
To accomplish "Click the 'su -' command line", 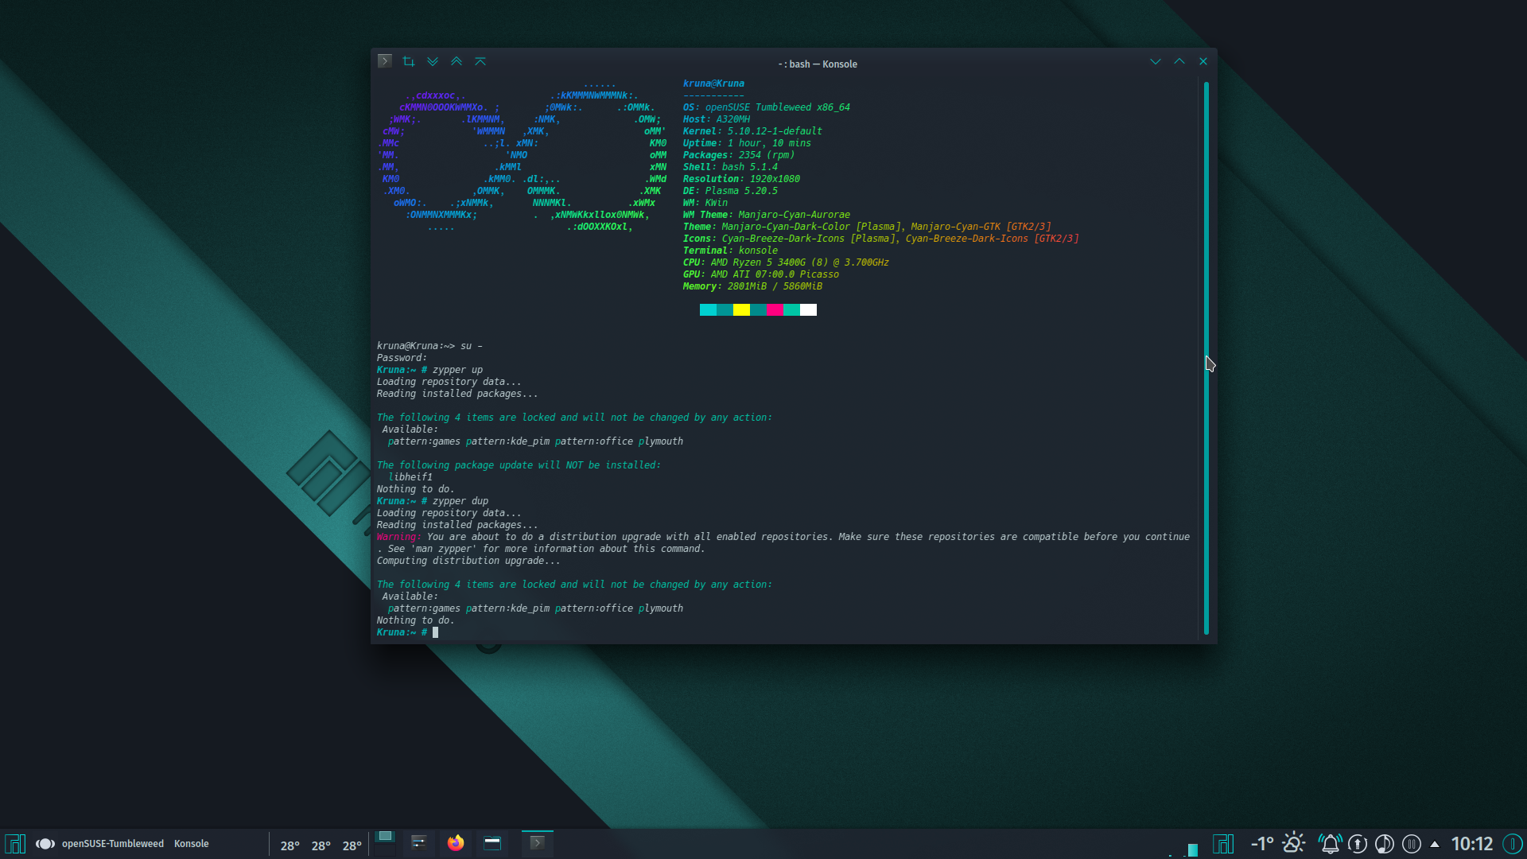I will click(429, 346).
